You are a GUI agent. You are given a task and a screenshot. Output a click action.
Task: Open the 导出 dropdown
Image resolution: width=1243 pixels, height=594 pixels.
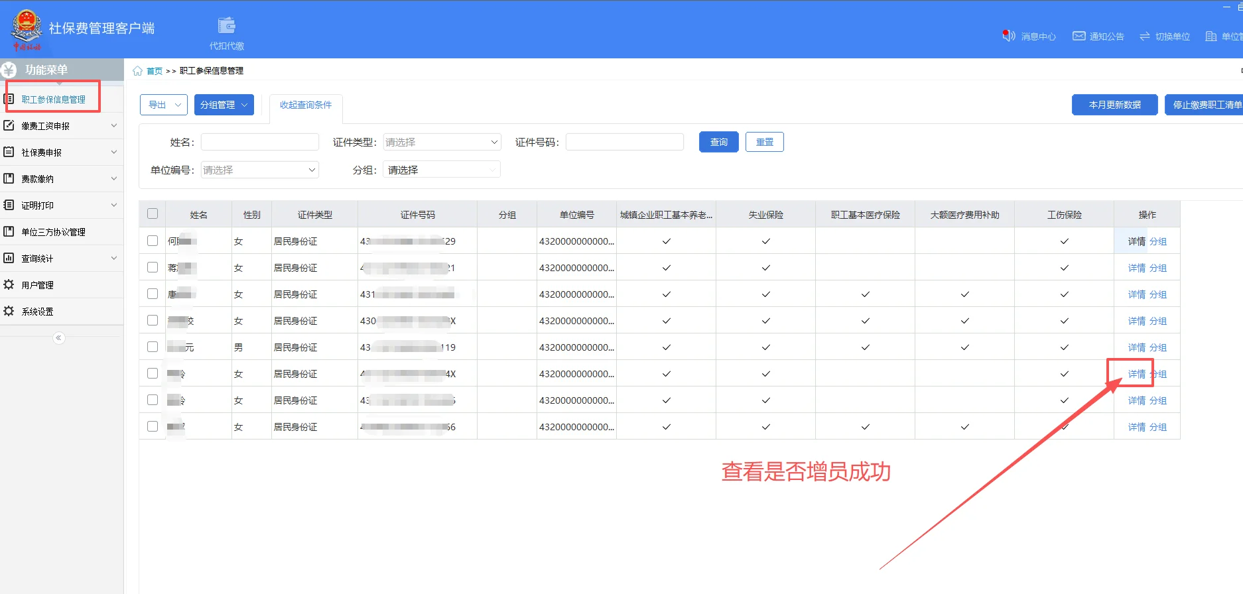pos(164,105)
